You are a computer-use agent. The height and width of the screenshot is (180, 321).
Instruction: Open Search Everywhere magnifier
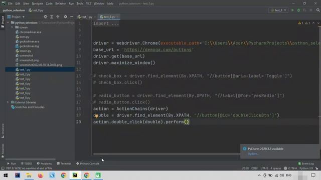(318, 10)
